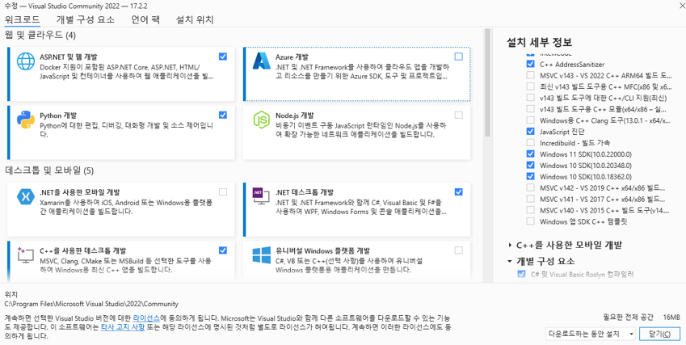Check the Node.js 개발 workload checkbox

[x=458, y=115]
